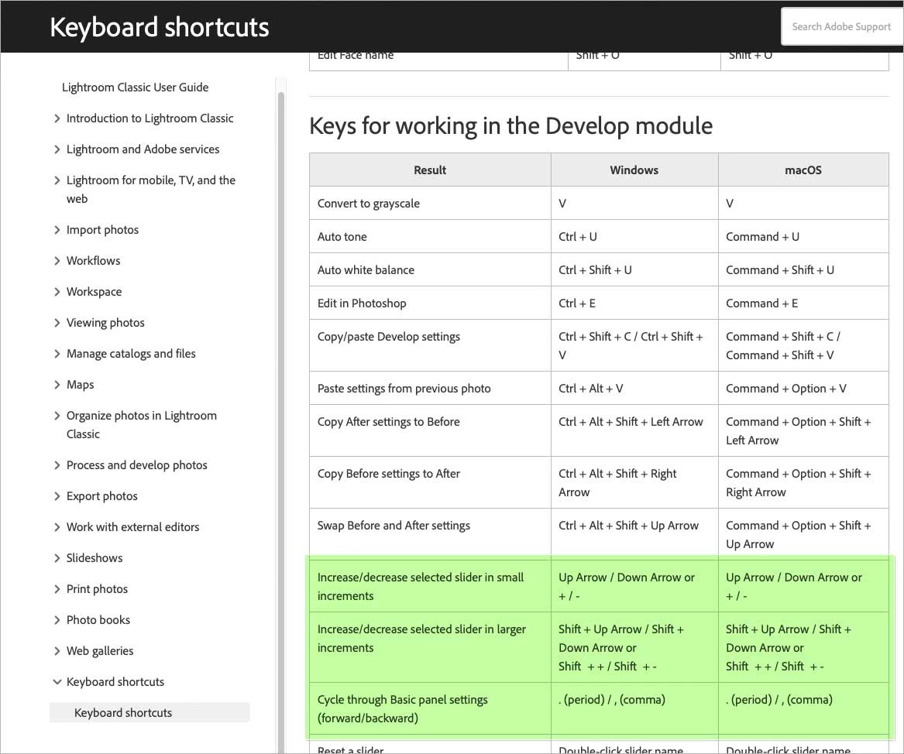Expand Process and develop photos chevron
Screen dimensions: 904x754
(x=57, y=465)
